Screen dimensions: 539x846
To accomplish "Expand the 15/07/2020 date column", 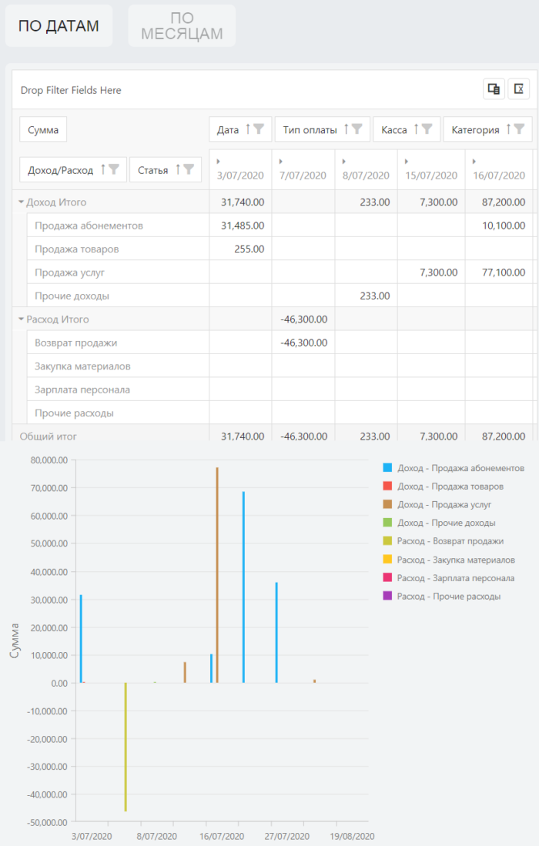I will click(x=407, y=162).
